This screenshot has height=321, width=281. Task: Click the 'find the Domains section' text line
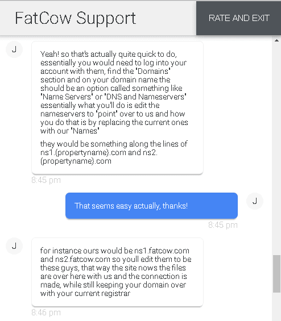coord(105,71)
